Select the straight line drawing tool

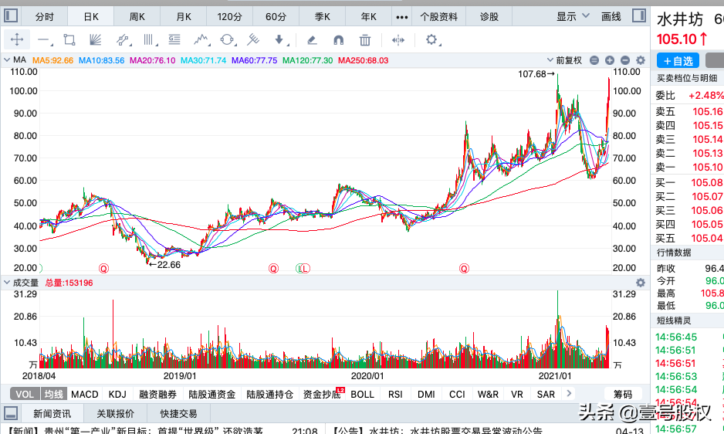(x=44, y=40)
